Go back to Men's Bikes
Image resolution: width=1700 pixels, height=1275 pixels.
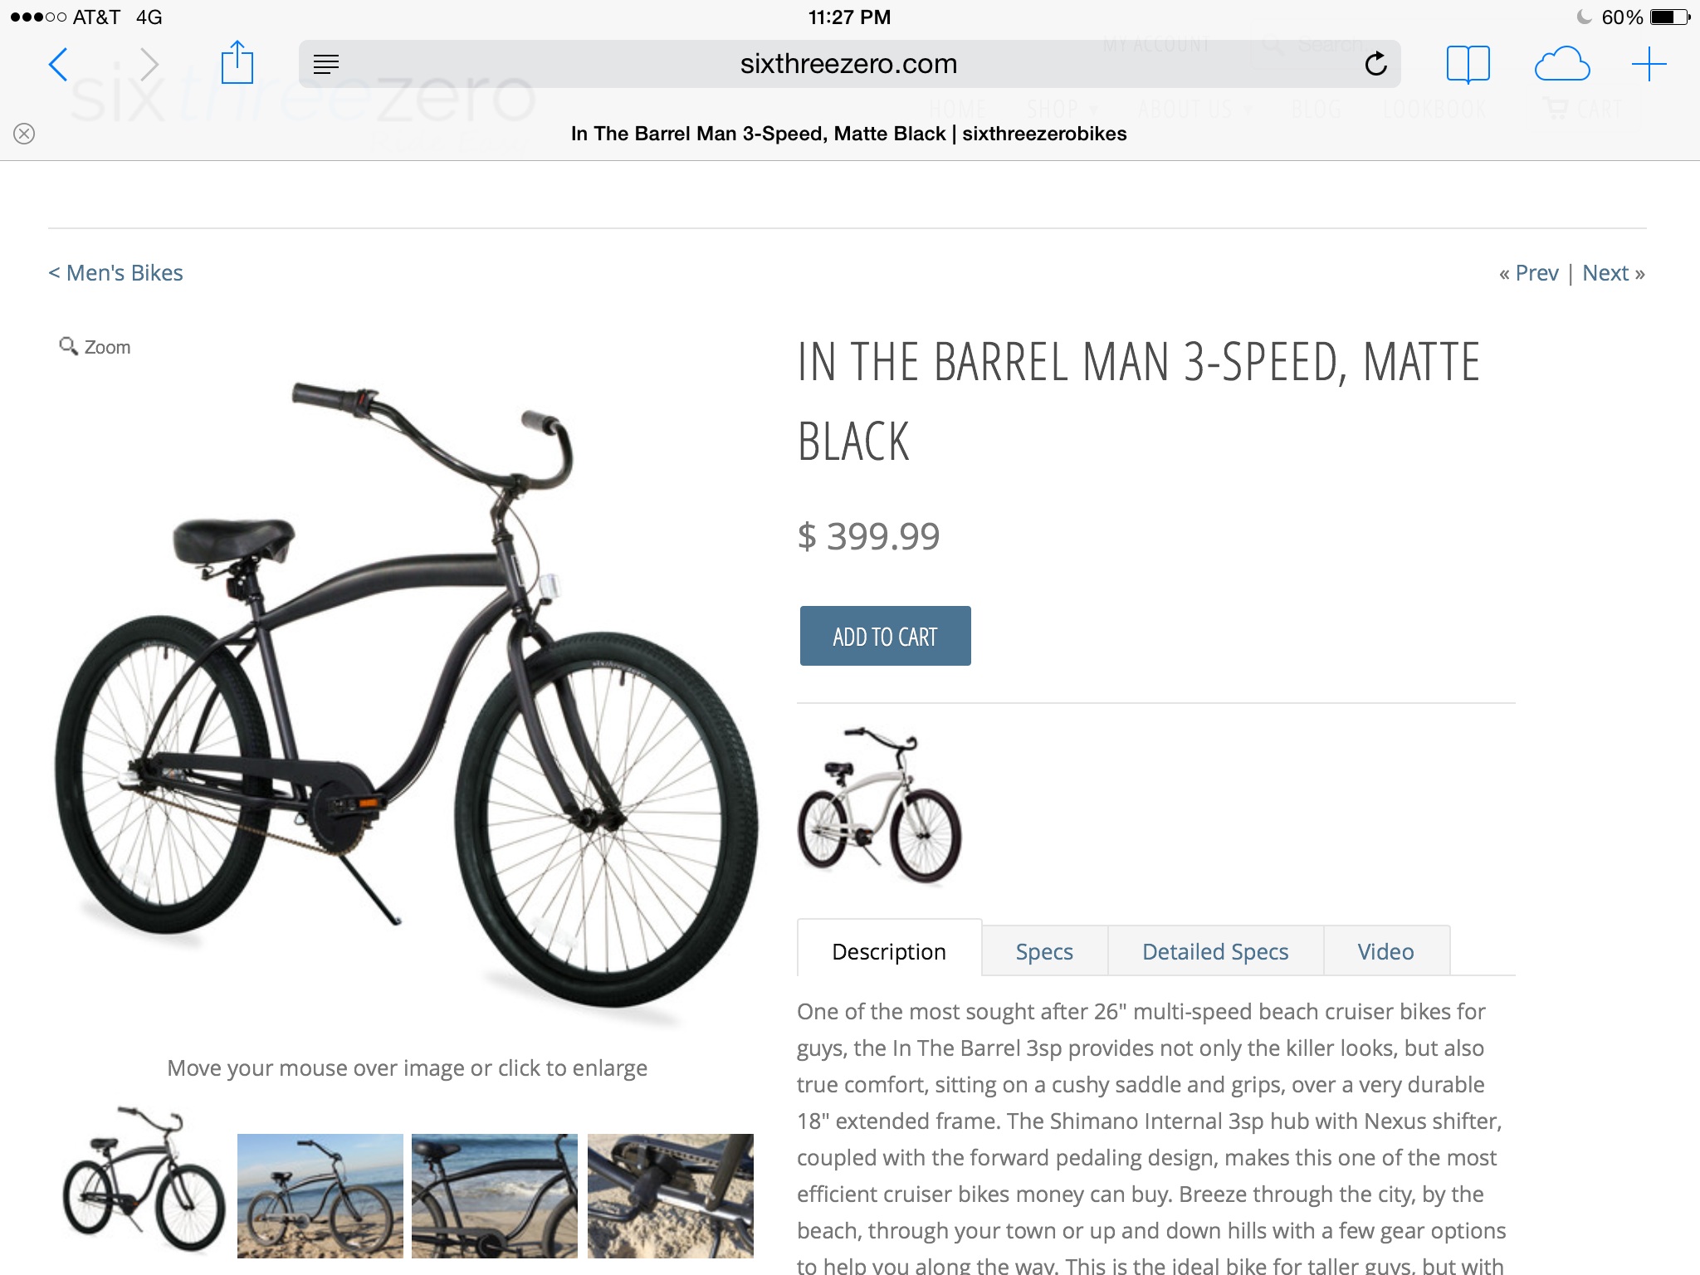pyautogui.click(x=115, y=273)
